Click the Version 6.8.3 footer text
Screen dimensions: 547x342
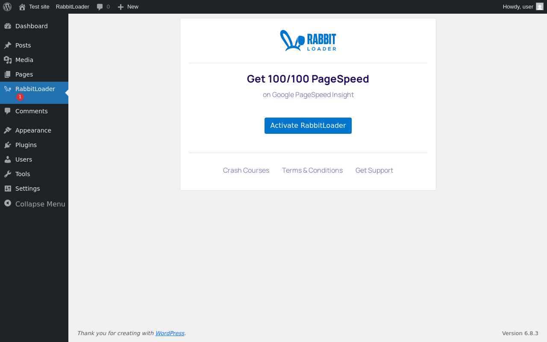pos(520,333)
